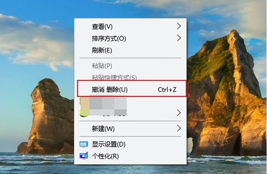Open 个性化(R) personalization settings
The width and height of the screenshot is (267, 174).
(130, 156)
